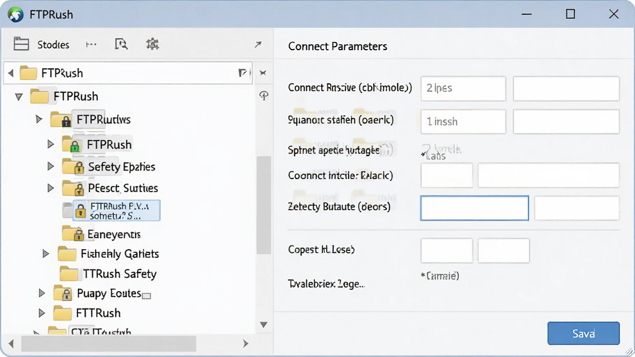Click the FTPRush app logo in titlebar
635x357 pixels.
click(16, 15)
